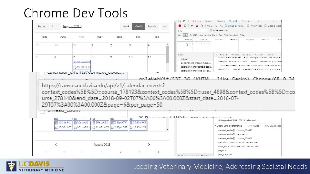The height and width of the screenshot is (174, 310).
Task: Open the Response tab of request details
Action: (x=247, y=55)
